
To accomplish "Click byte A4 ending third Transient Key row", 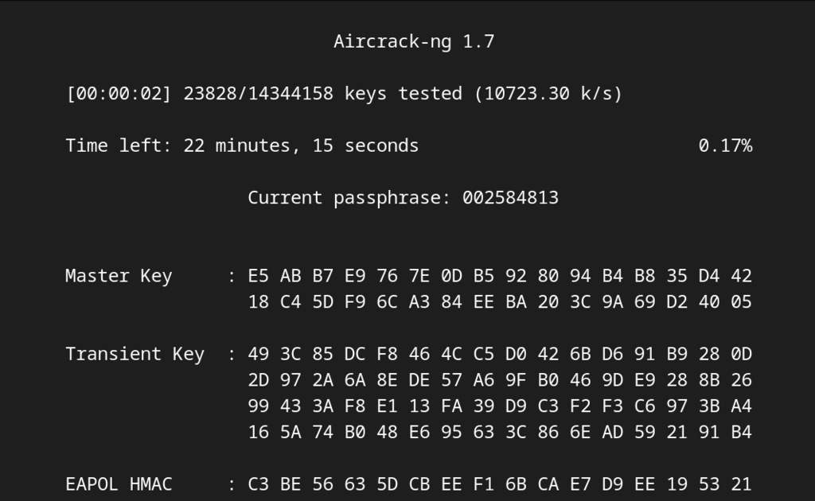I will coord(741,406).
